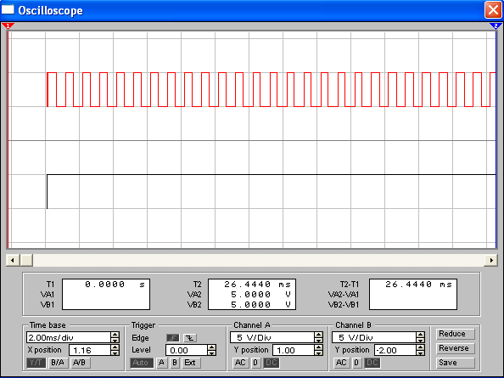Switch to A/B display mode
The height and width of the screenshot is (378, 504).
(80, 363)
